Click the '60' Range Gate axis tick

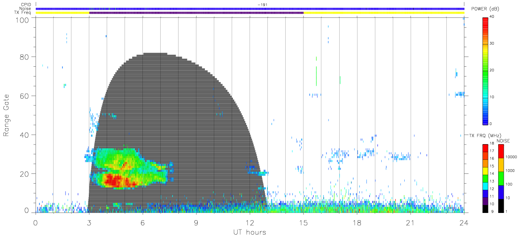click(x=25, y=96)
